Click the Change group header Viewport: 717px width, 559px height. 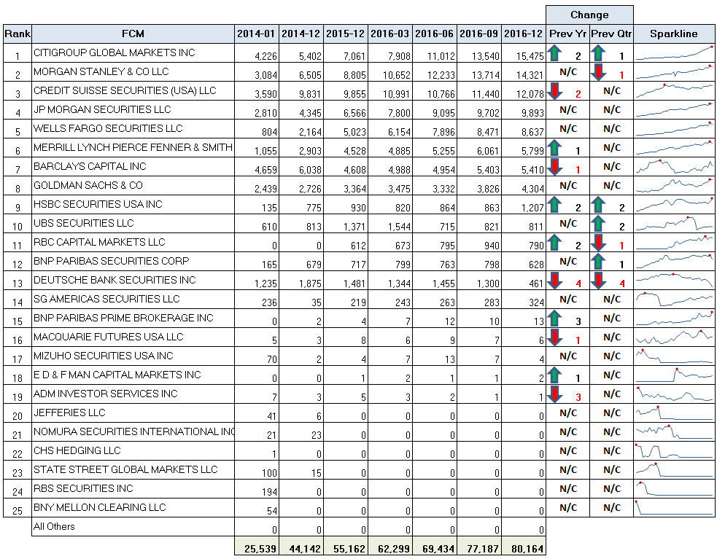(589, 15)
